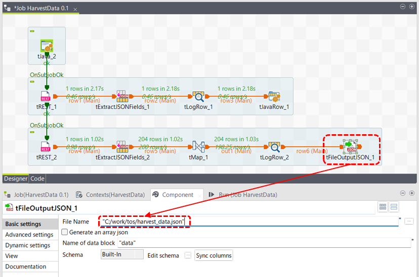The image size is (419, 277).
Task: Select the out1 (Main) connection label
Action: (x=236, y=151)
